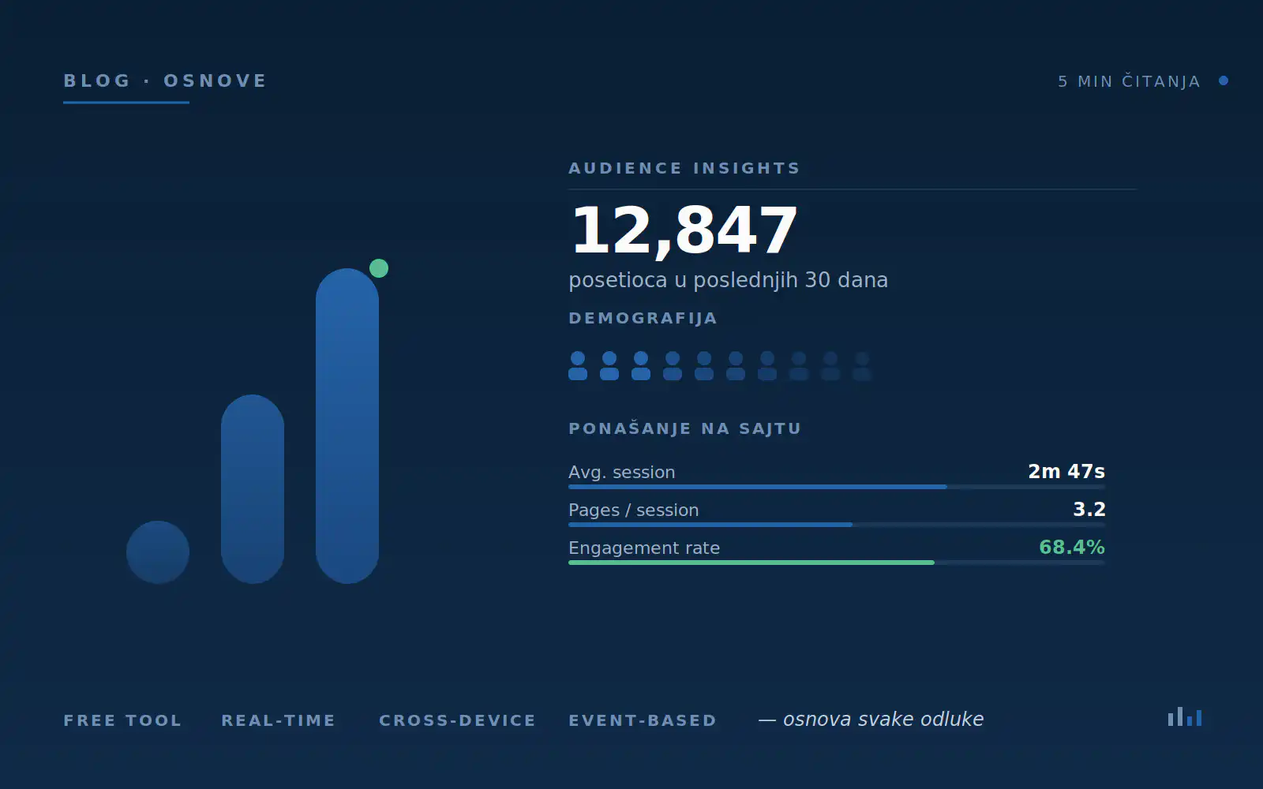Viewport: 1263px width, 789px height.
Task: Click the 3.2 pages value
Action: click(1089, 509)
